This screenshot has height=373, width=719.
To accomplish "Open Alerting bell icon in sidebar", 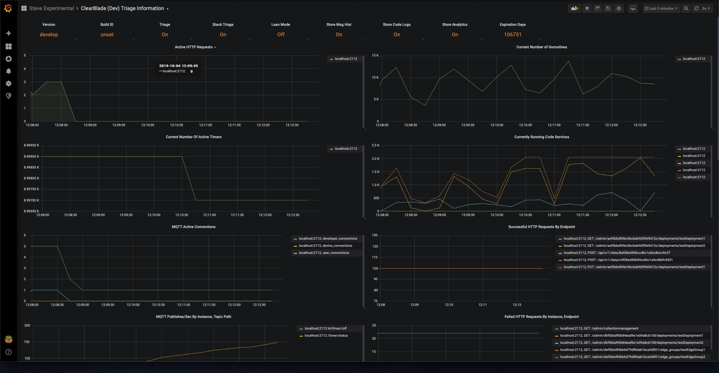I will click(x=9, y=71).
